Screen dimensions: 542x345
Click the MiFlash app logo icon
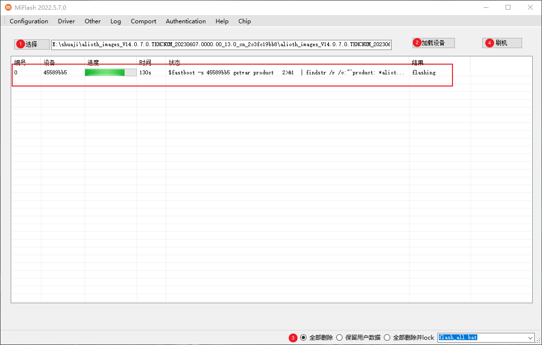pos(8,7)
